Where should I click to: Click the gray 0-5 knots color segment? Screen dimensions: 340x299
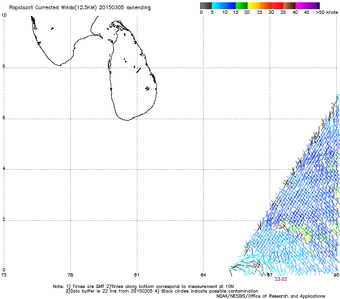pos(206,6)
